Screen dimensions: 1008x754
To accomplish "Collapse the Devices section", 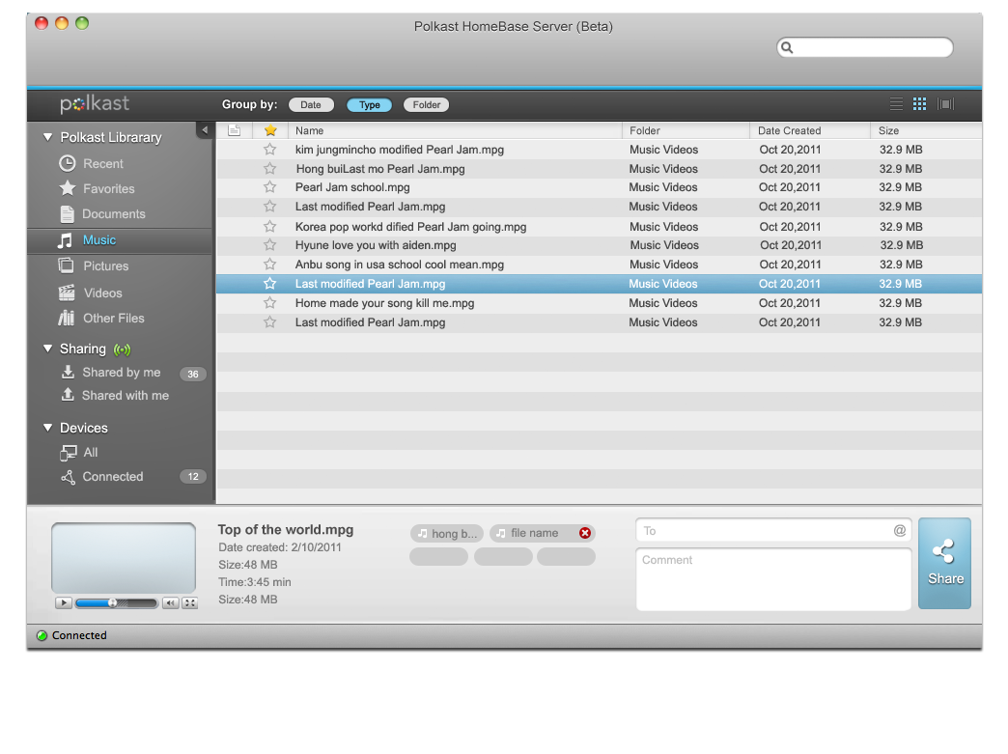I will [47, 428].
